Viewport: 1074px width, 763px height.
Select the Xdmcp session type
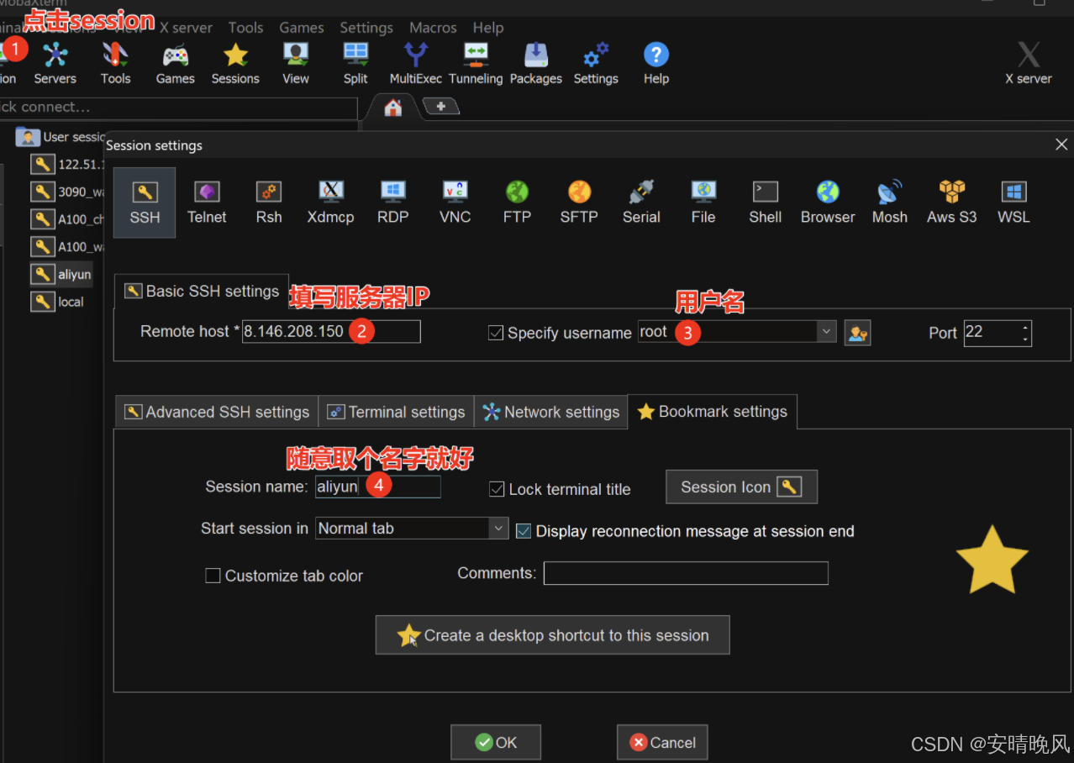(x=331, y=203)
